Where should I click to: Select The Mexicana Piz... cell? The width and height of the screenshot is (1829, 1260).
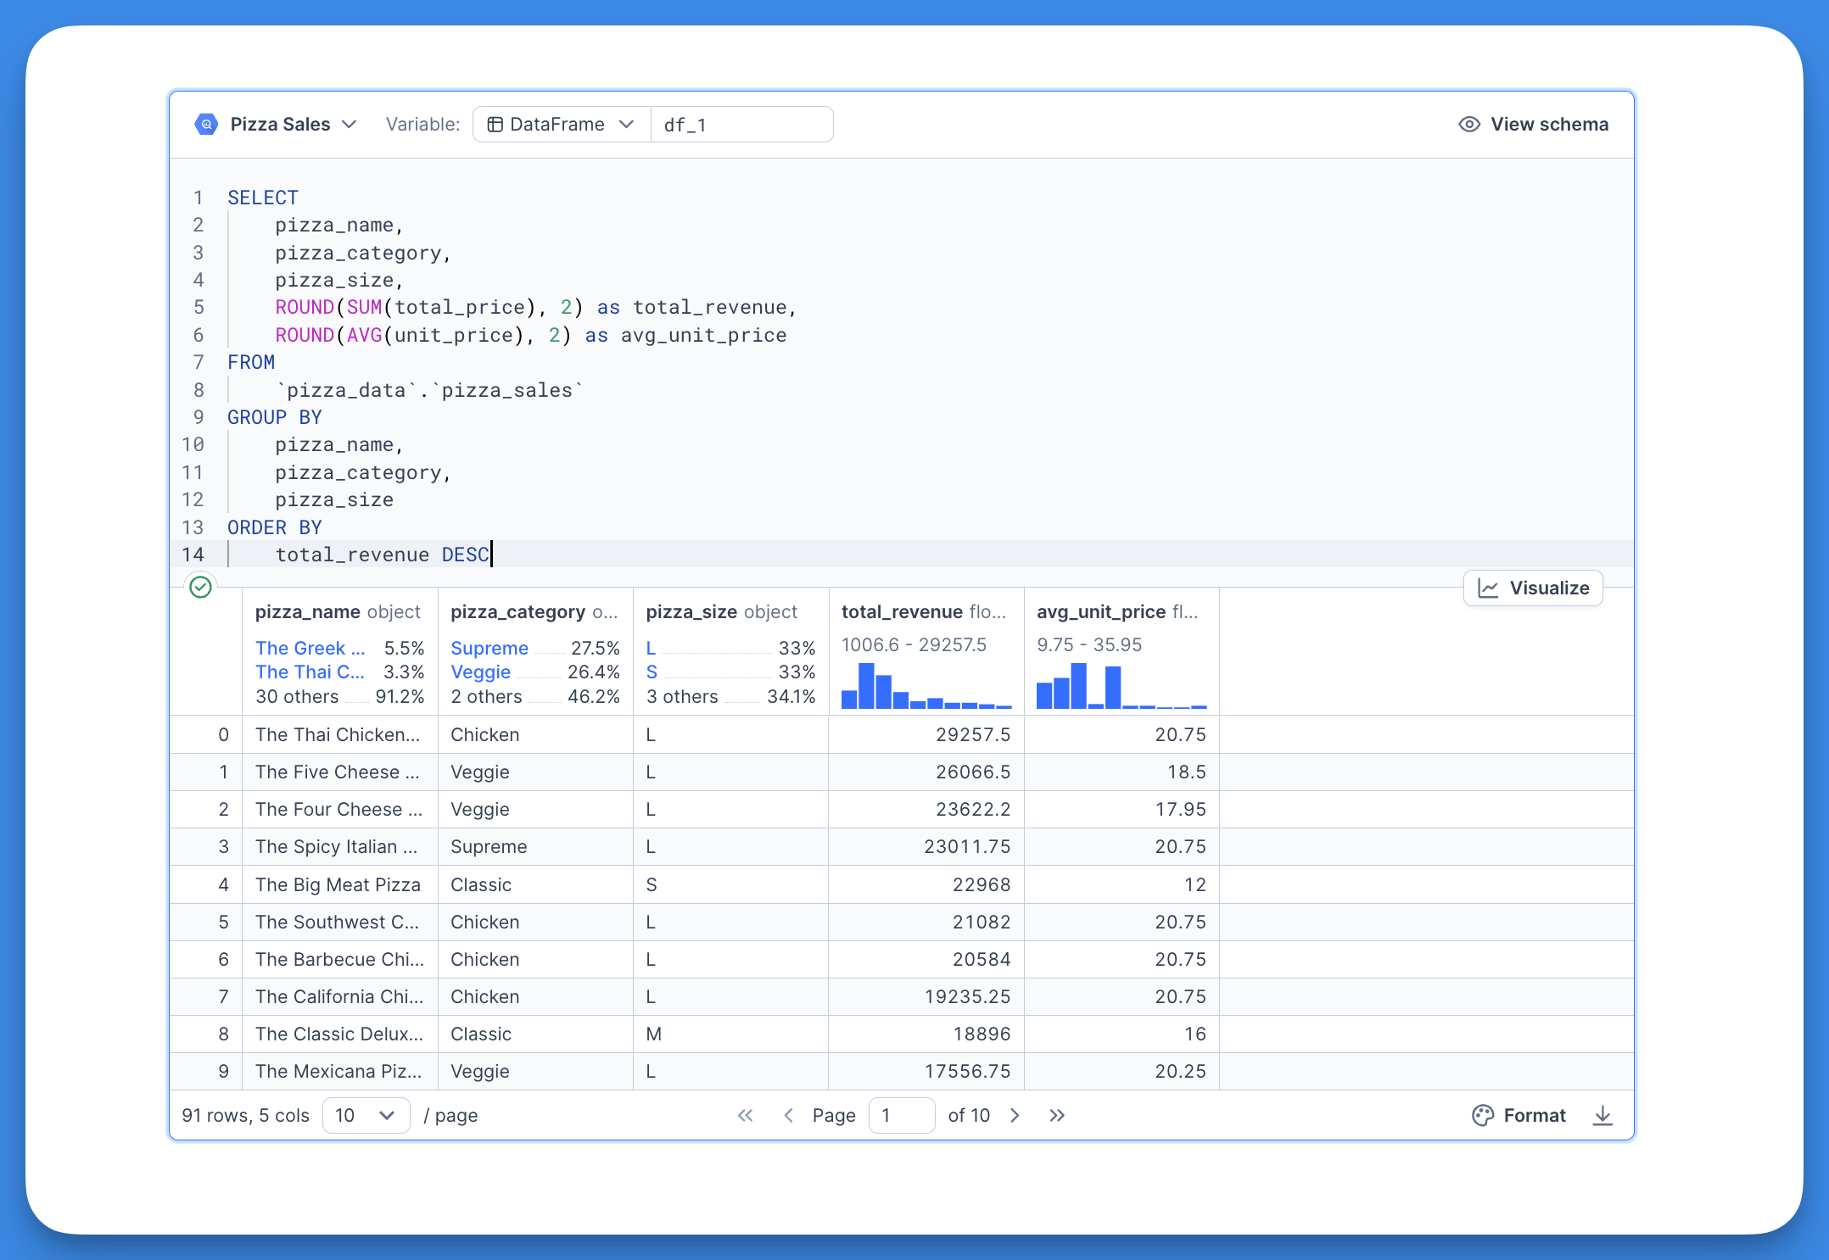pos(339,1071)
